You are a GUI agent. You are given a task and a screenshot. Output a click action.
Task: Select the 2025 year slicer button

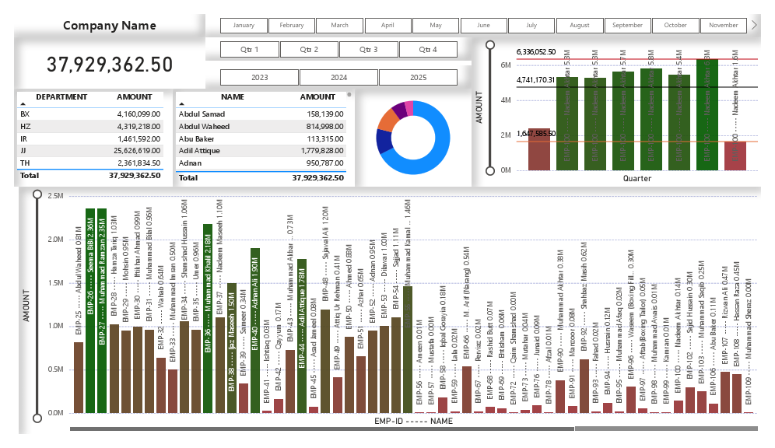(419, 77)
